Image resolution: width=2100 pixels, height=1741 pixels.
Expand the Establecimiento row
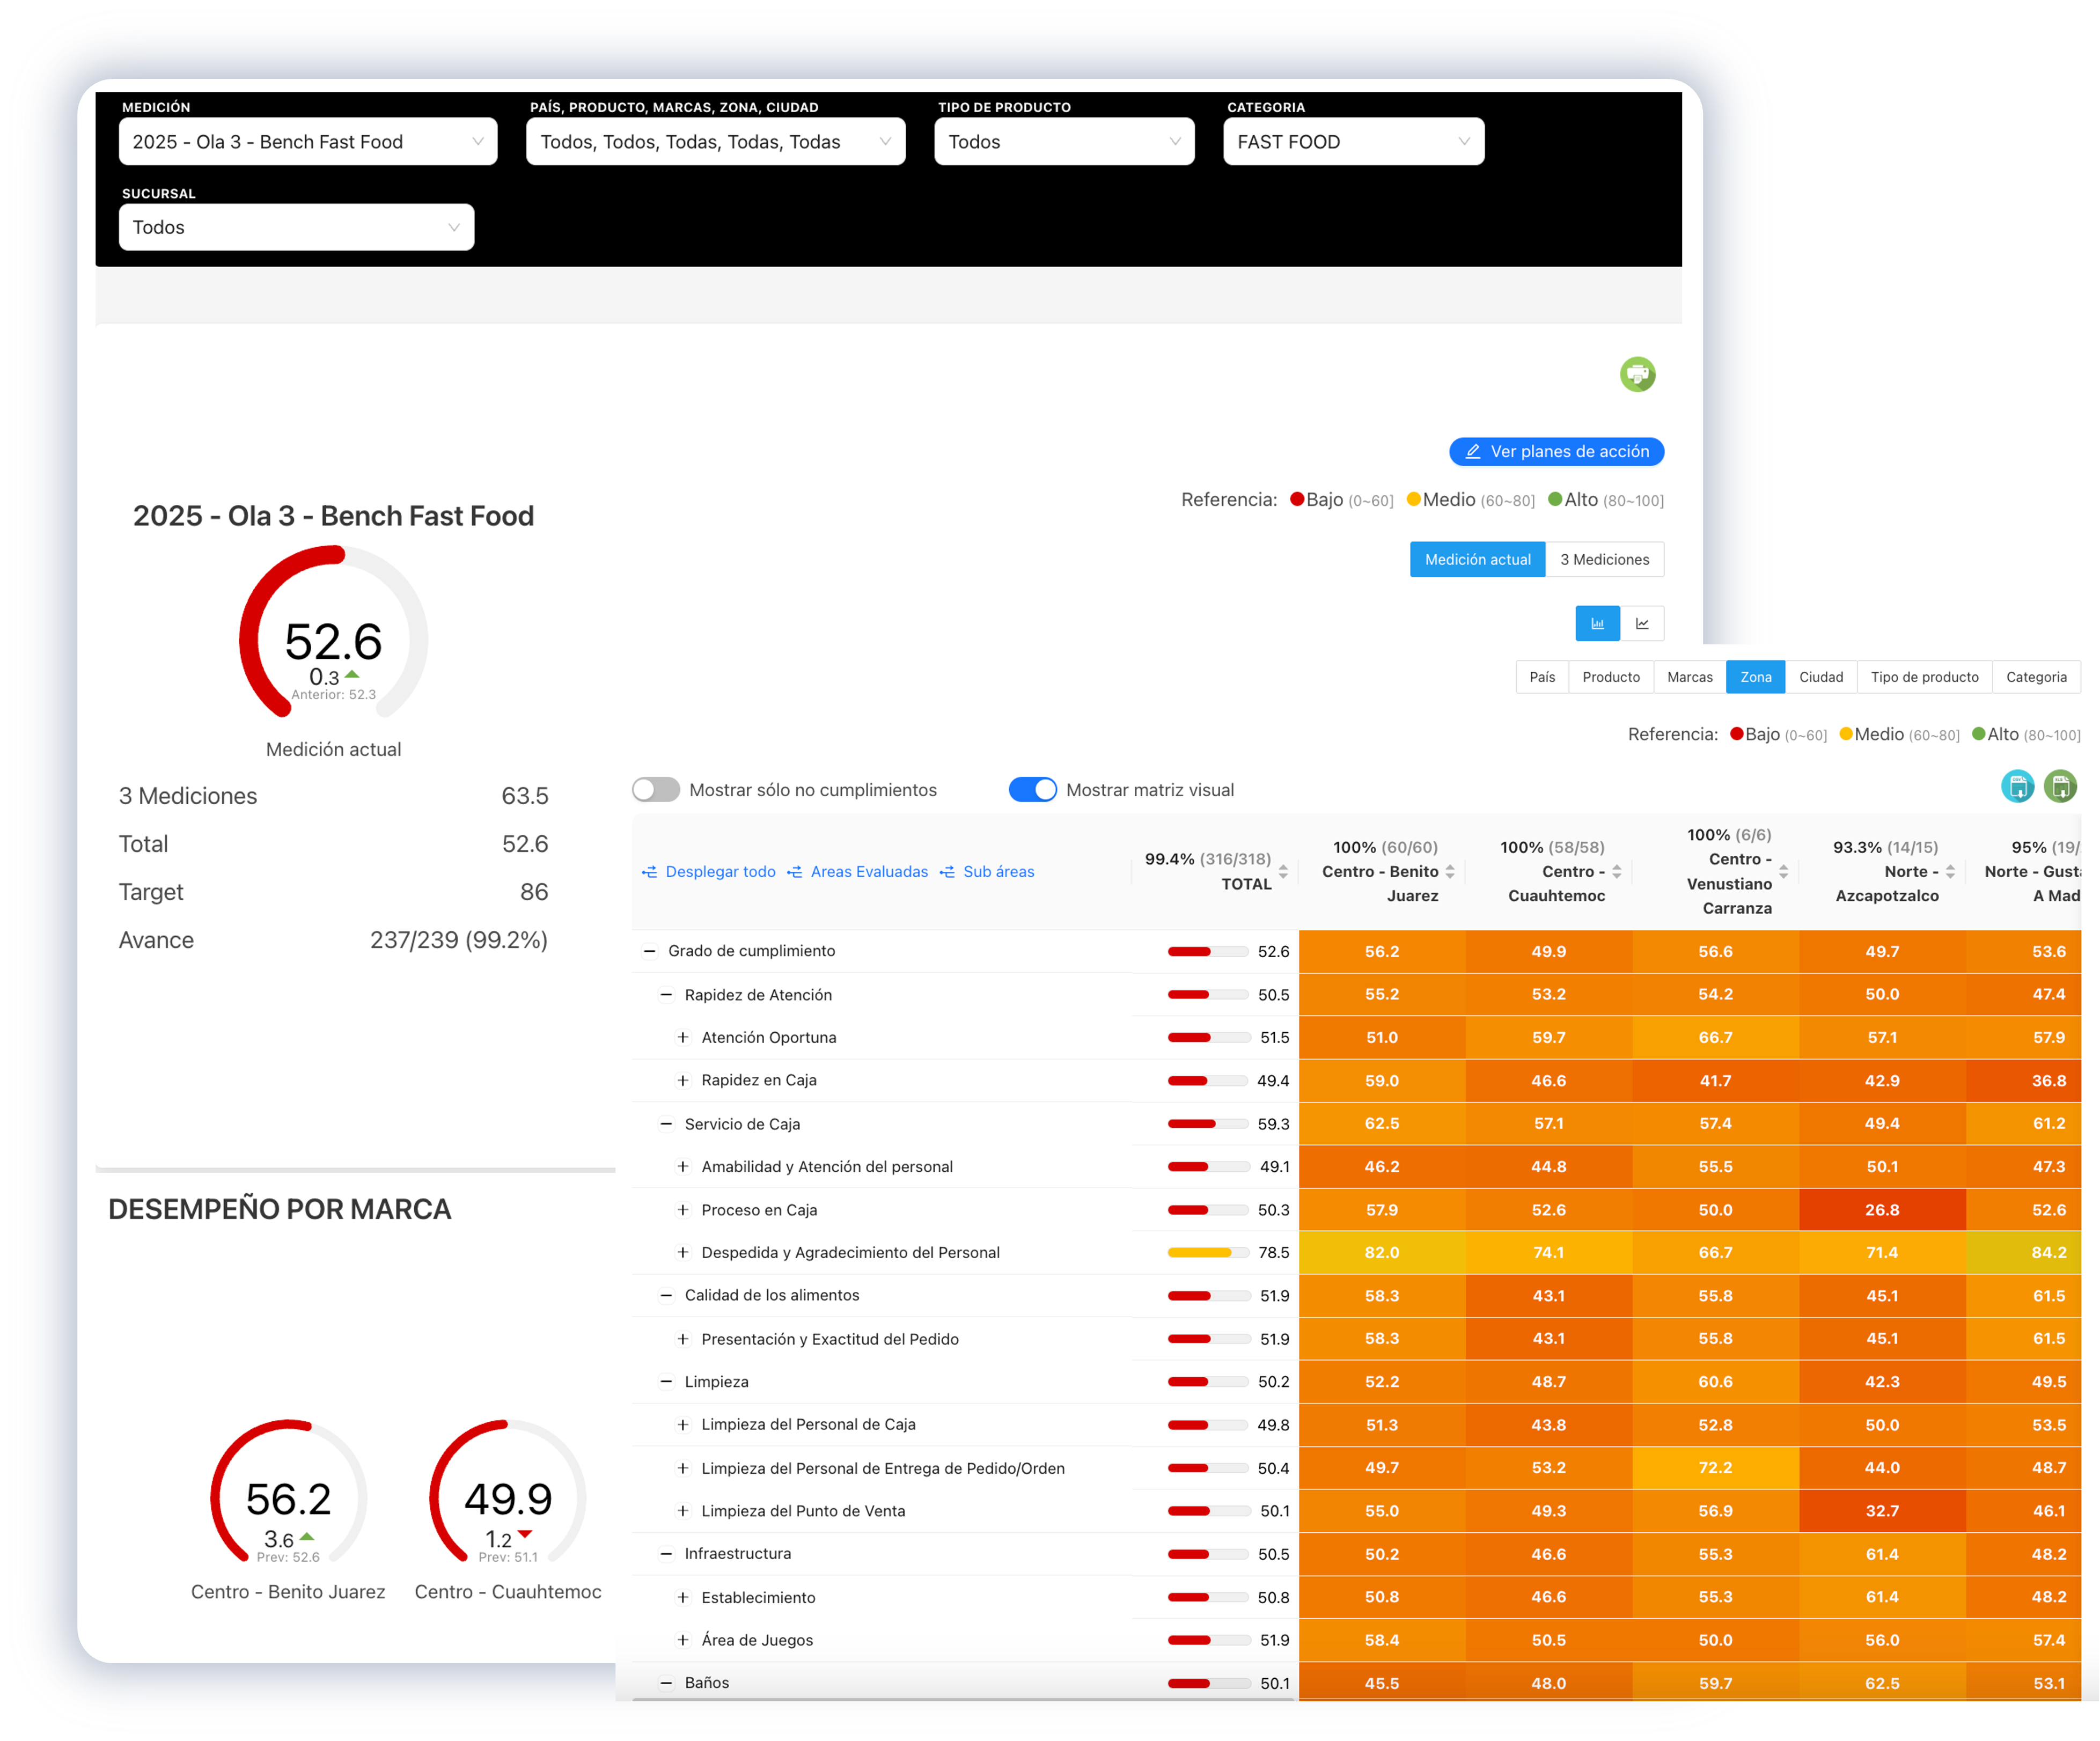683,1598
